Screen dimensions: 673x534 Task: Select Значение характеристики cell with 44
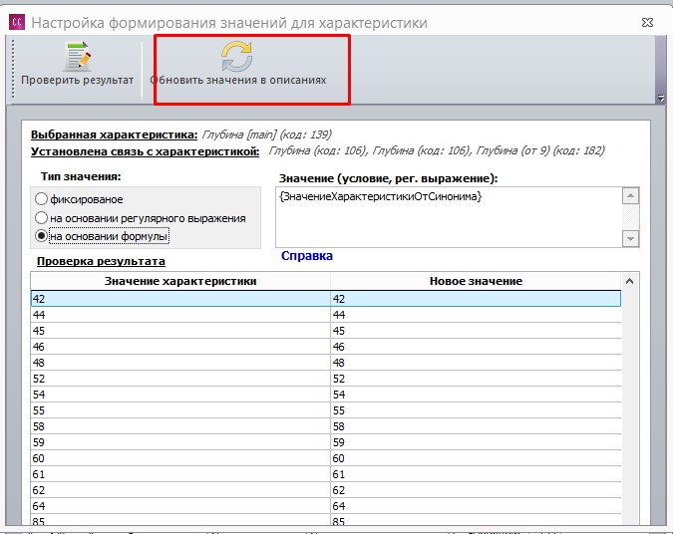[x=180, y=315]
